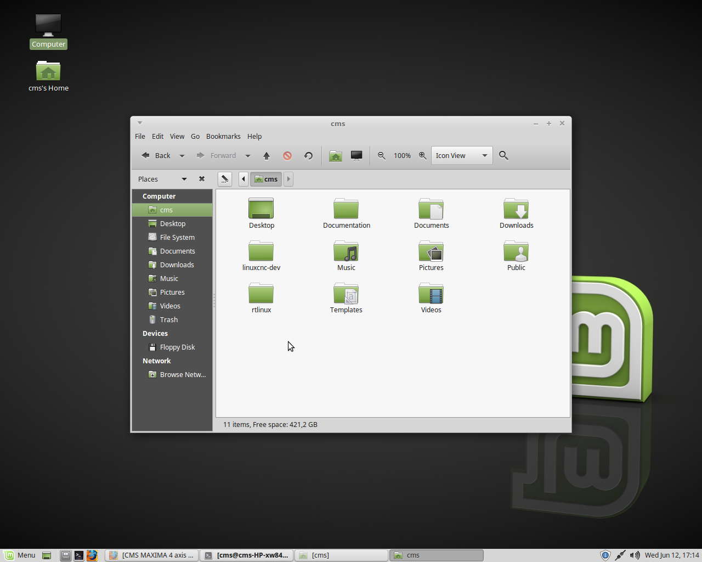Click the 100% zoom level button
The height and width of the screenshot is (562, 702).
[402, 156]
